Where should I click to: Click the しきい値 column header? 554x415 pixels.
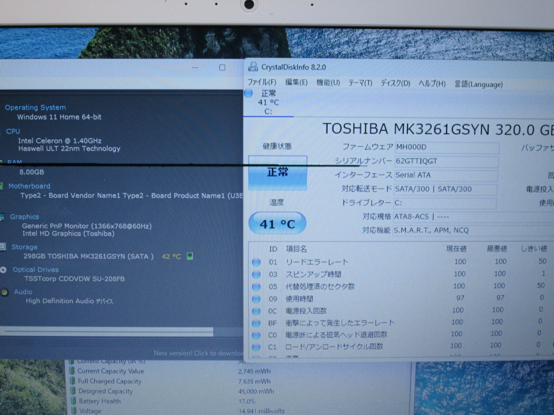point(534,248)
